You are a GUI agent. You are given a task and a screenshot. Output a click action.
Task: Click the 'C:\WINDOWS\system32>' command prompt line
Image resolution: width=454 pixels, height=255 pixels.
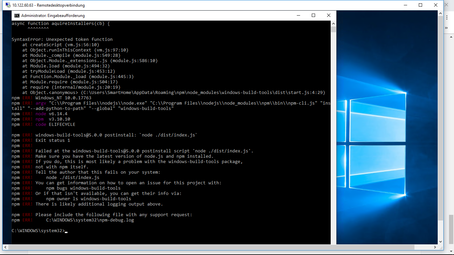pos(40,231)
